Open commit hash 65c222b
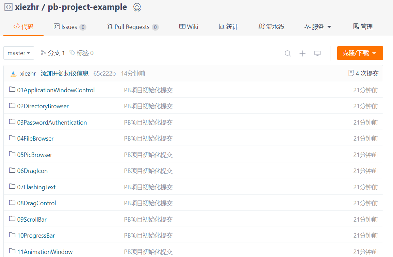Image resolution: width=393 pixels, height=257 pixels. point(104,74)
